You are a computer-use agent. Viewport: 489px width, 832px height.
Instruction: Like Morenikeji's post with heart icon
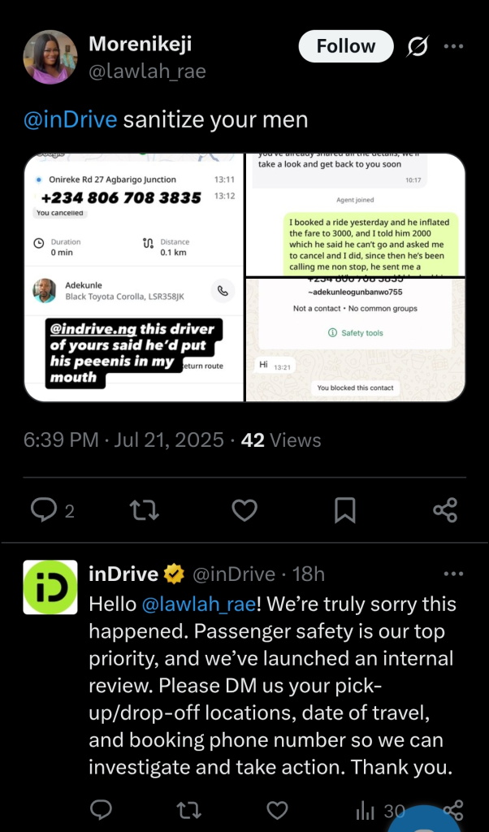pos(244,510)
